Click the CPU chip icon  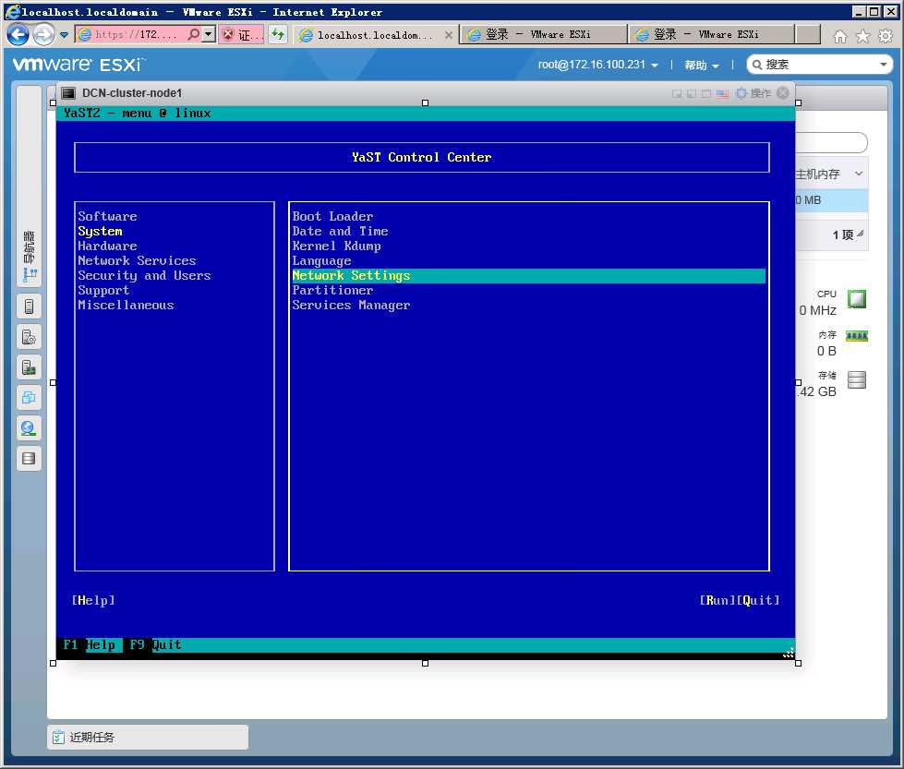(857, 299)
